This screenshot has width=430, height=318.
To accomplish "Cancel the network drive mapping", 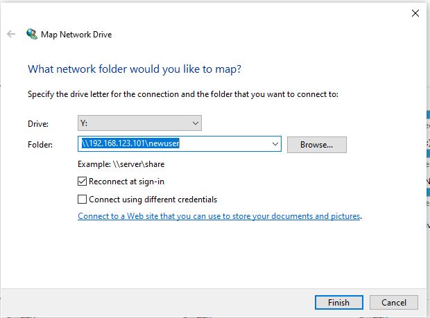I will [x=393, y=302].
